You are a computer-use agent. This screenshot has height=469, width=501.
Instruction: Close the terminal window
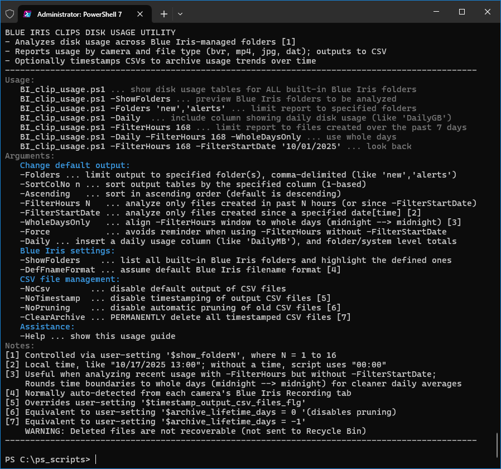click(x=488, y=12)
